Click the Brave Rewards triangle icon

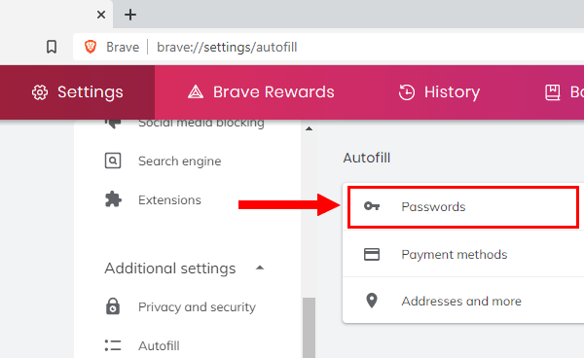(x=196, y=91)
